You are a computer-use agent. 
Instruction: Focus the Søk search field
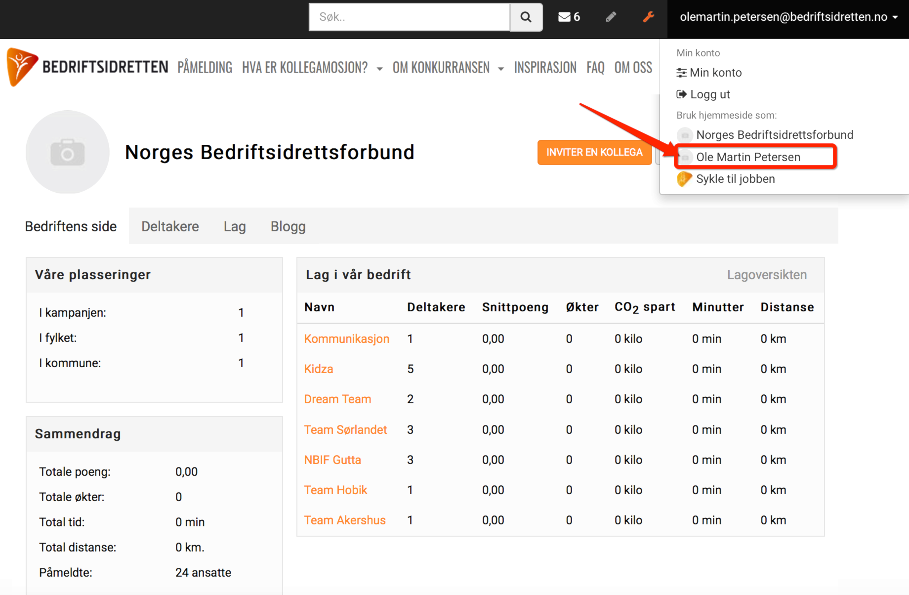click(410, 17)
